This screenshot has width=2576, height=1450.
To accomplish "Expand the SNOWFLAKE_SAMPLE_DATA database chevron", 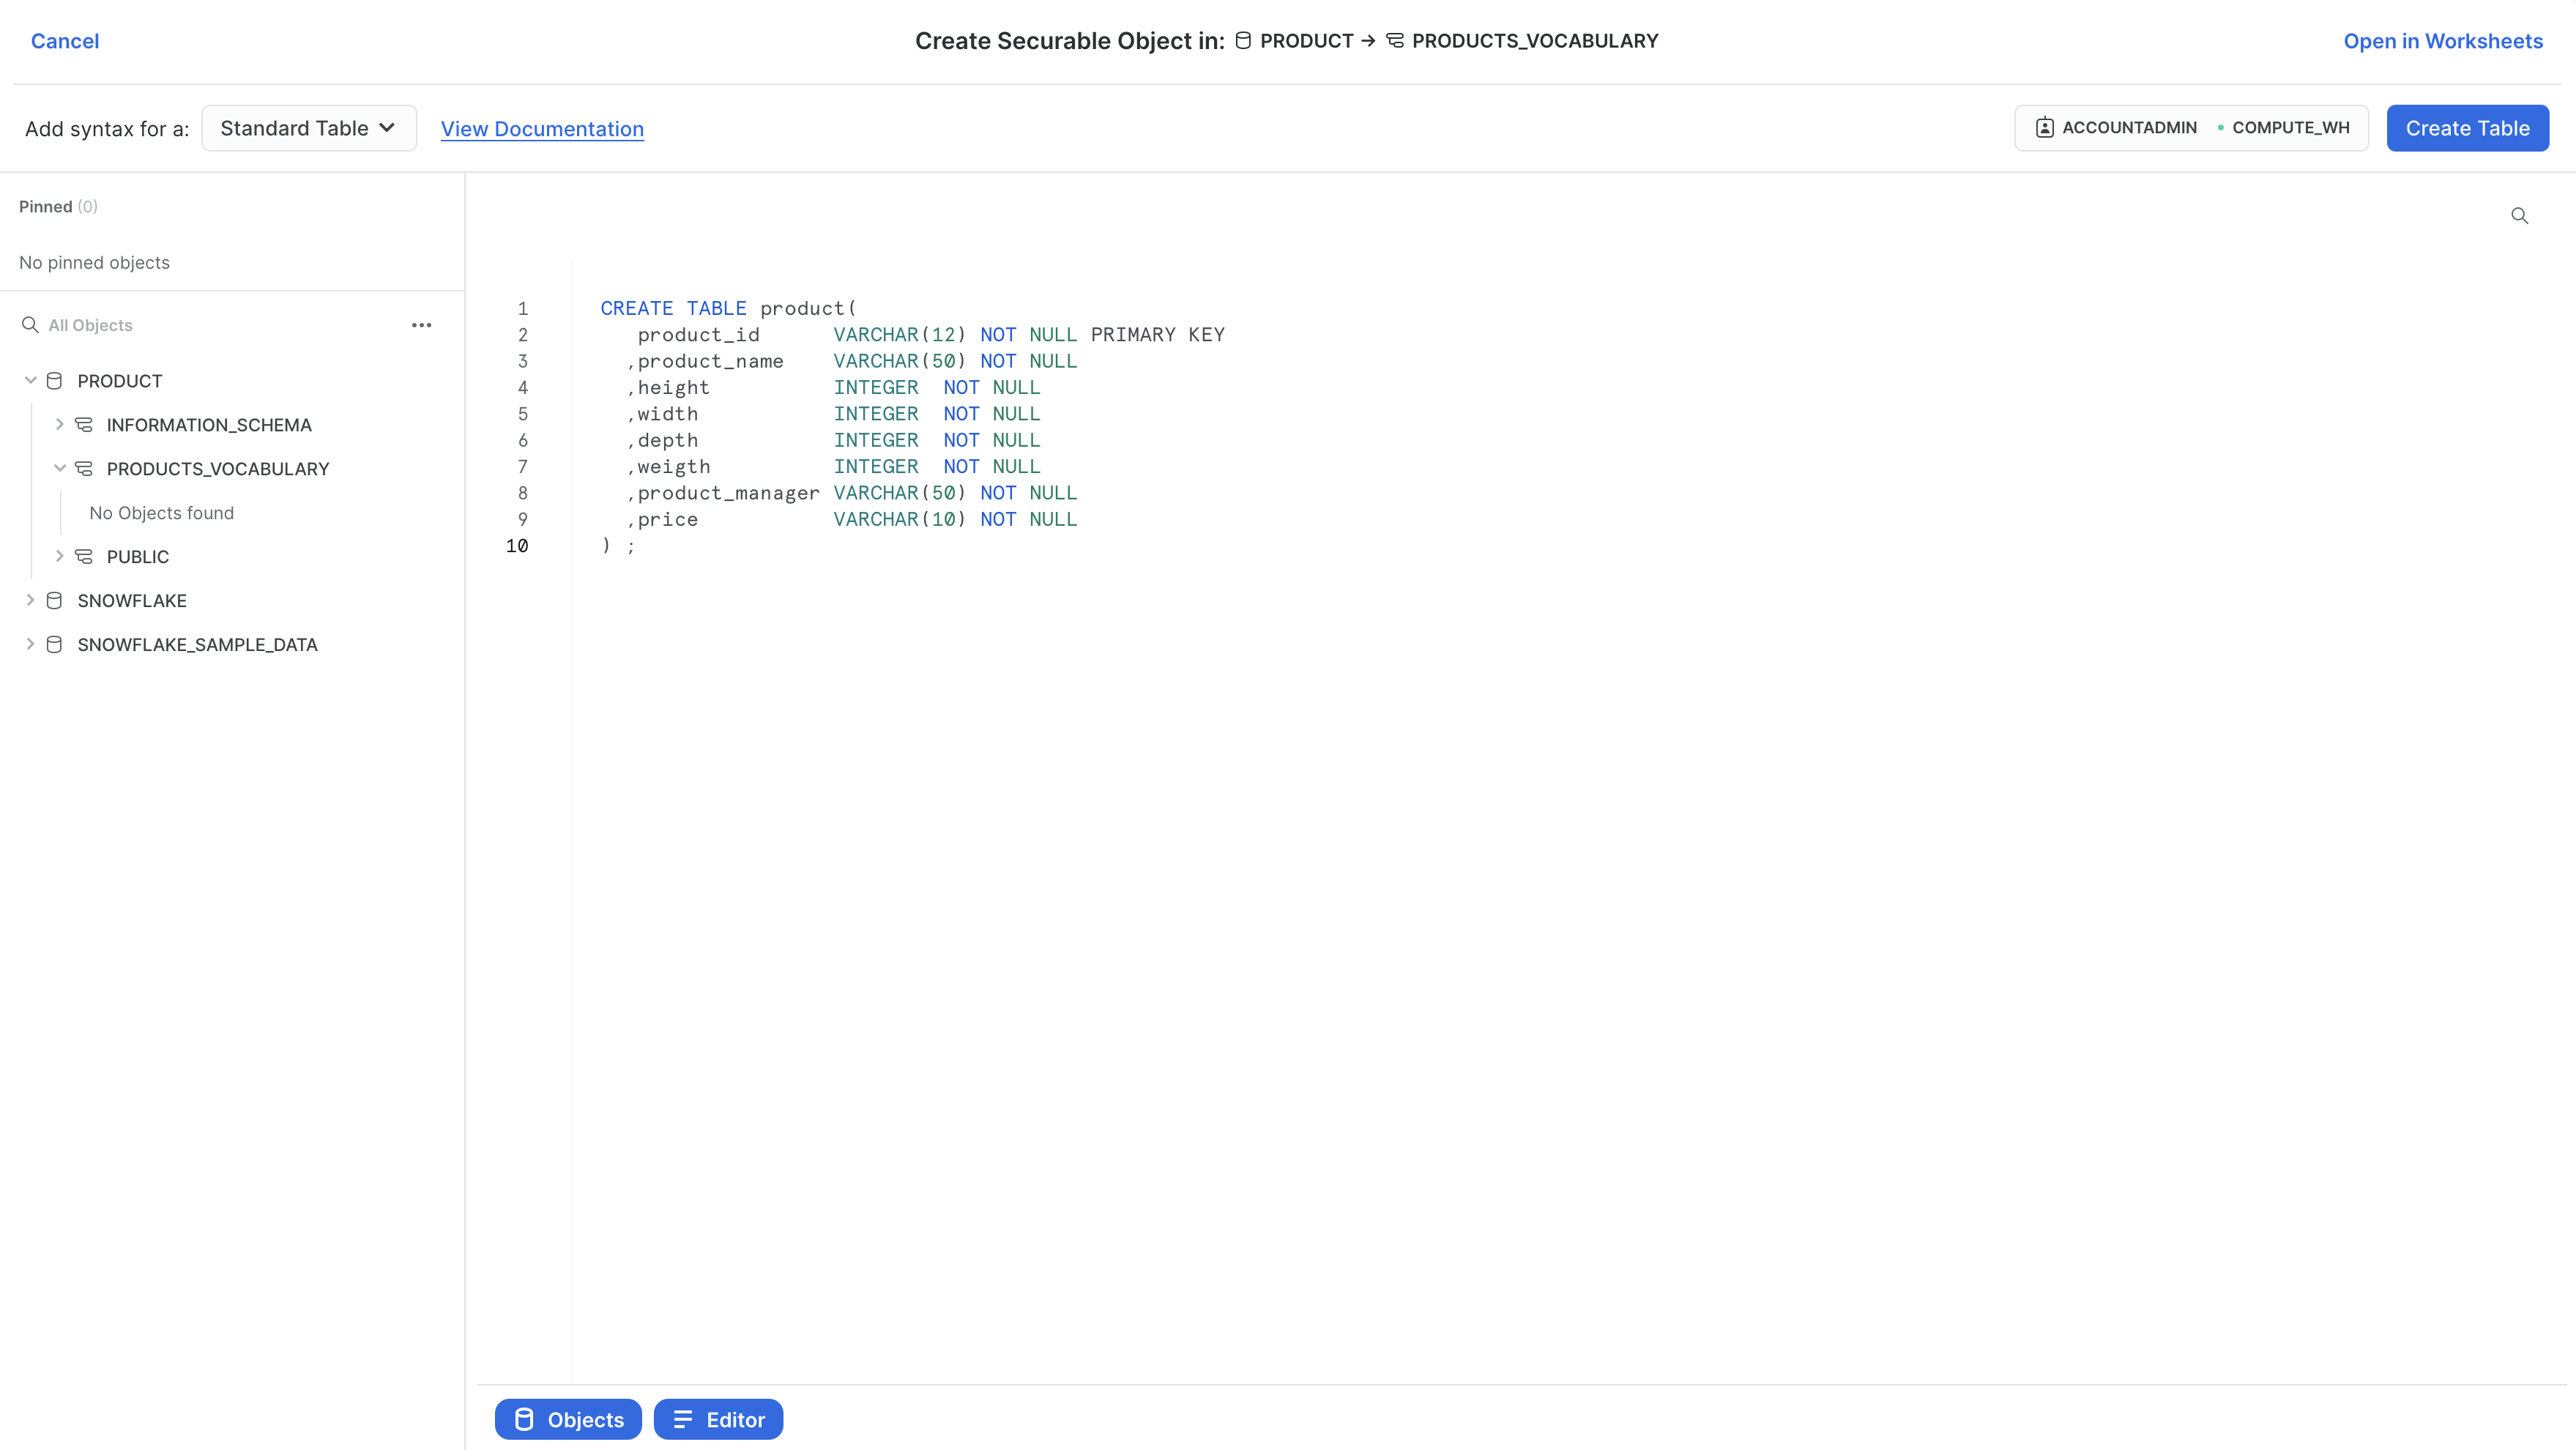I will click(30, 645).
